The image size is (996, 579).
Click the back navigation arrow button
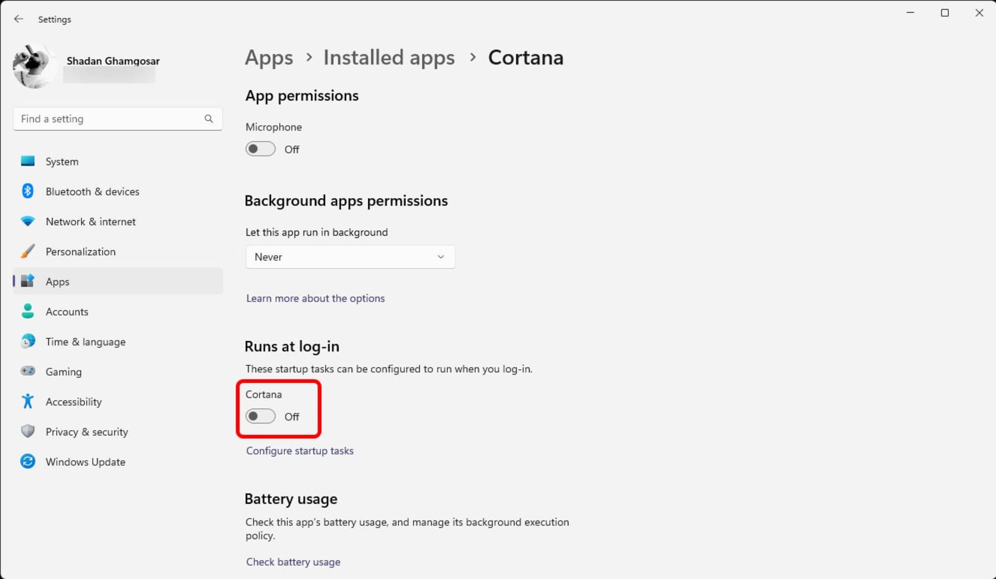(19, 19)
